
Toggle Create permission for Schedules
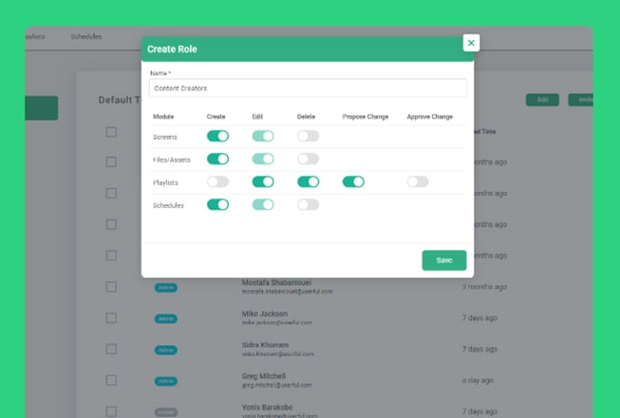coord(217,204)
